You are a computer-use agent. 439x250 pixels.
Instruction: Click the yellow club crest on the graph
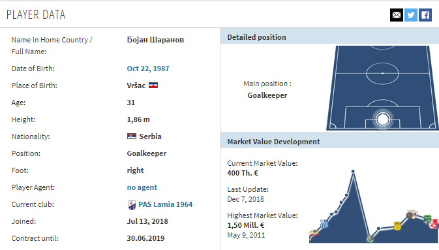[397, 226]
